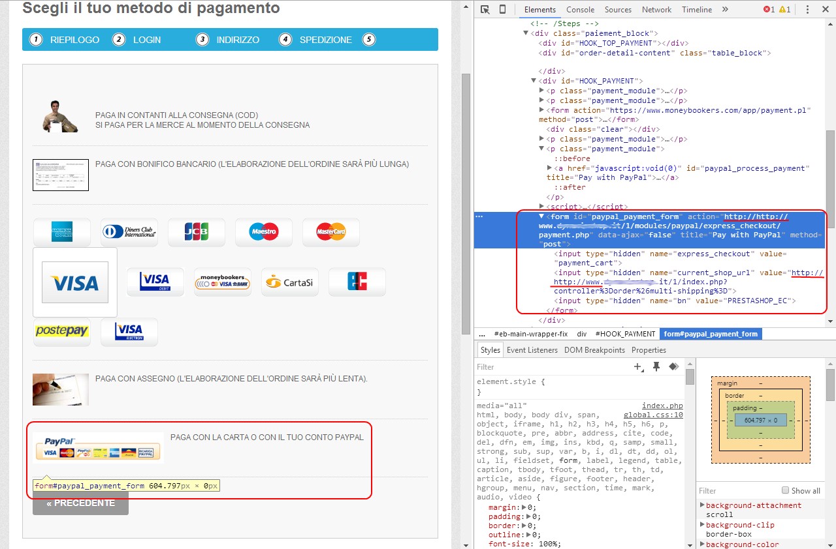Image resolution: width=836 pixels, height=549 pixels.
Task: Open the Sources tab
Action: point(618,10)
